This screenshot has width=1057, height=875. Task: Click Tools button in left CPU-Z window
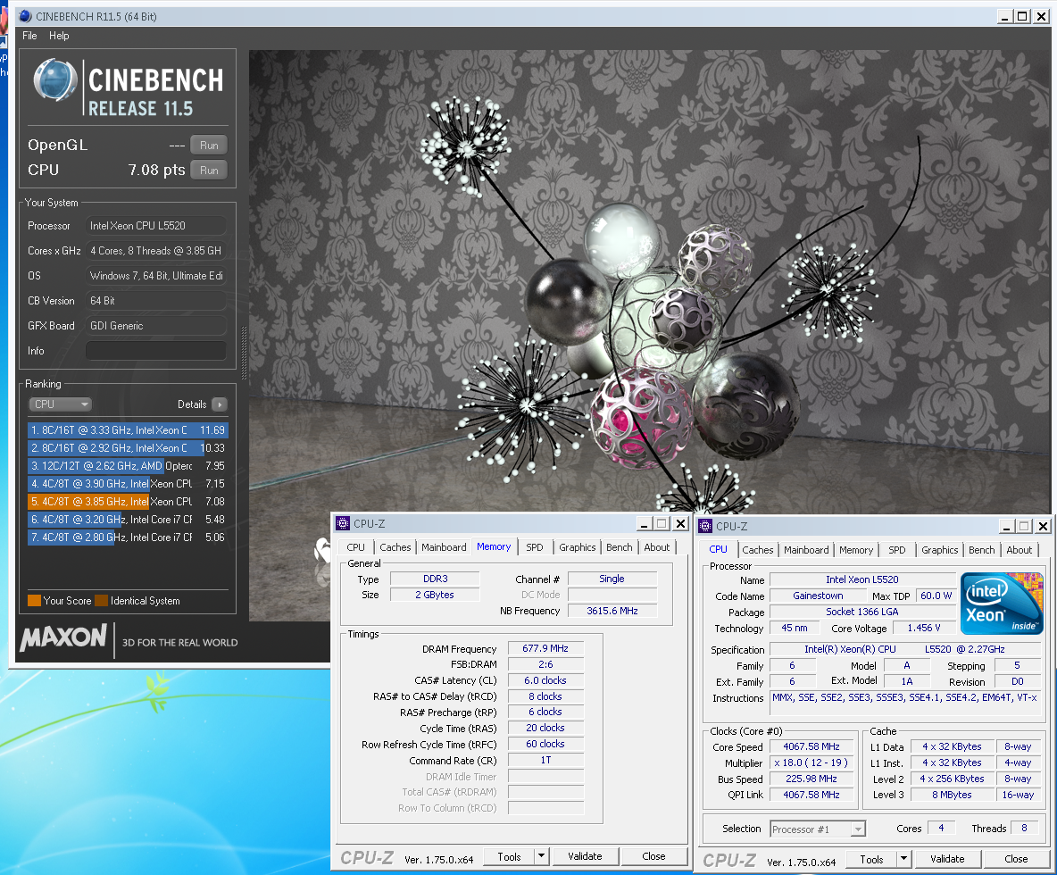point(509,856)
